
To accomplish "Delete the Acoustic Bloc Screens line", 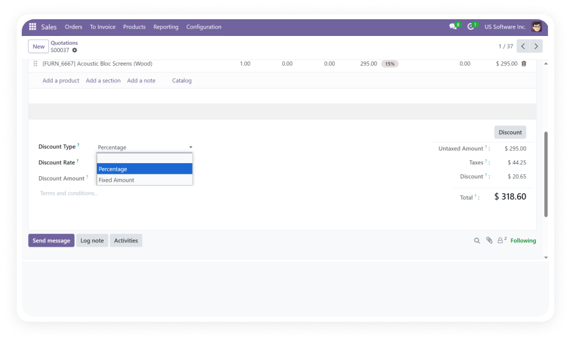I will coord(524,64).
